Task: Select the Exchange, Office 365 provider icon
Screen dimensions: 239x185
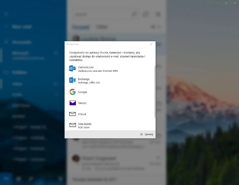Action: tap(73, 80)
